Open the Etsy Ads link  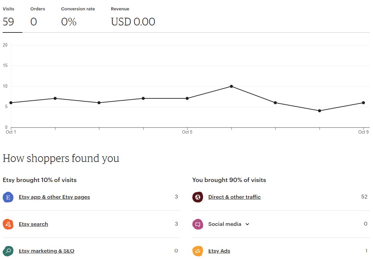219,251
